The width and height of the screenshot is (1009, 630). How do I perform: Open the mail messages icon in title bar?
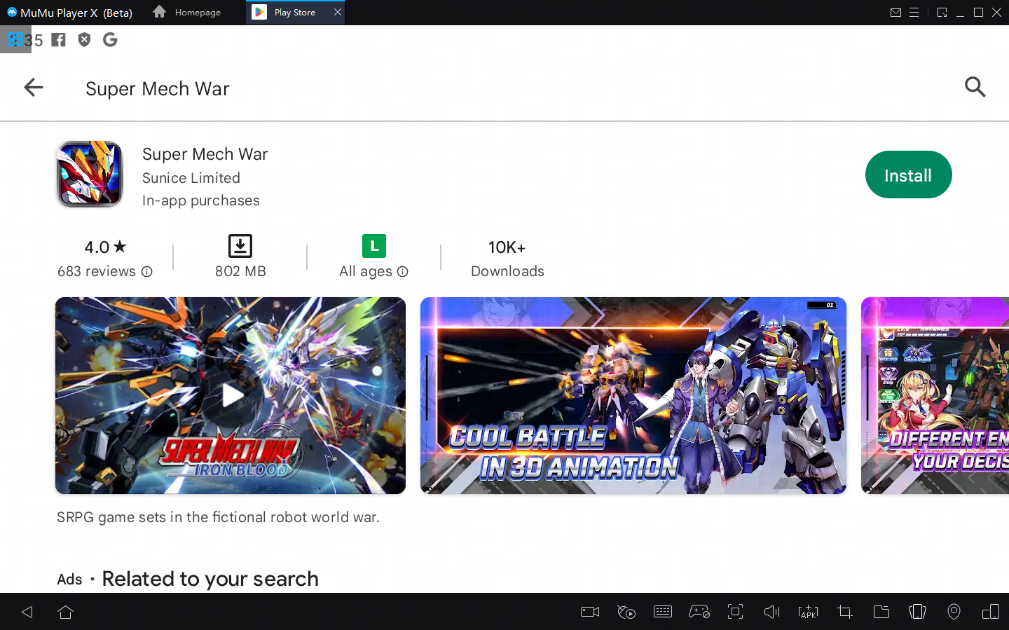(x=895, y=13)
